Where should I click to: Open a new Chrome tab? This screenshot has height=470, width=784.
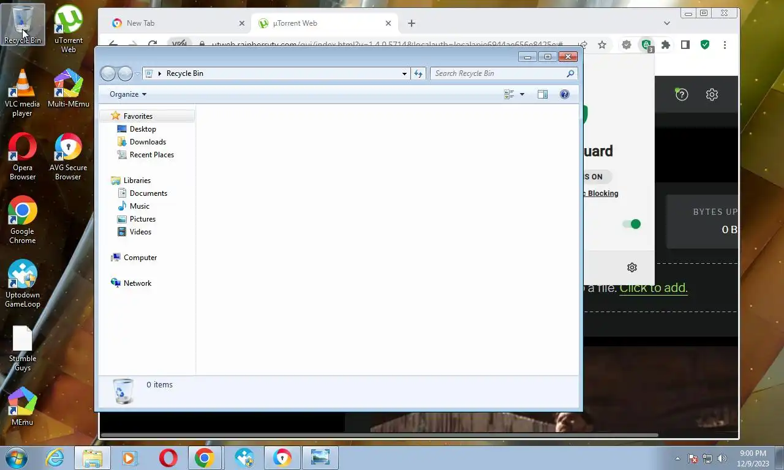pyautogui.click(x=412, y=23)
